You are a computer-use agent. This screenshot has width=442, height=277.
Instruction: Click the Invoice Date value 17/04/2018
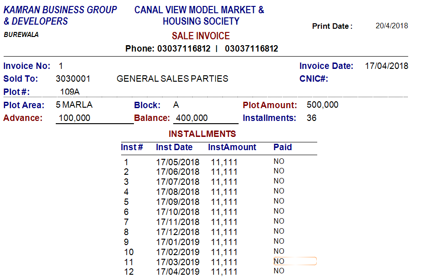pyautogui.click(x=386, y=66)
